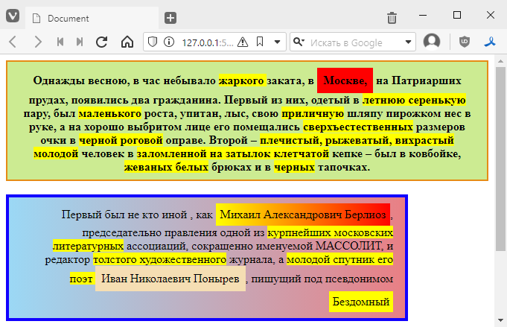Click the warning triangle in address bar
Screen dimensions: 507x327
click(x=242, y=42)
